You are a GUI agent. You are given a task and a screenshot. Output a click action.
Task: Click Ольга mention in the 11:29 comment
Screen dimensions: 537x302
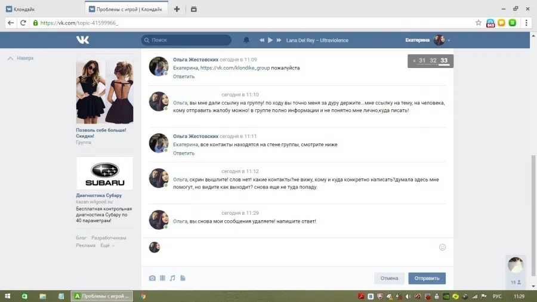click(180, 221)
